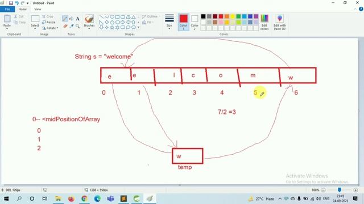364x204 pixels.
Task: Select the Color picker eyedropper tool
Action: 72,26
